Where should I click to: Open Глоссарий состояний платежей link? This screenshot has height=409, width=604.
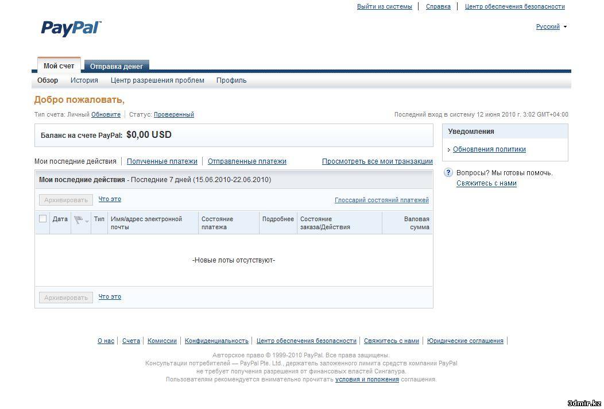(x=381, y=200)
